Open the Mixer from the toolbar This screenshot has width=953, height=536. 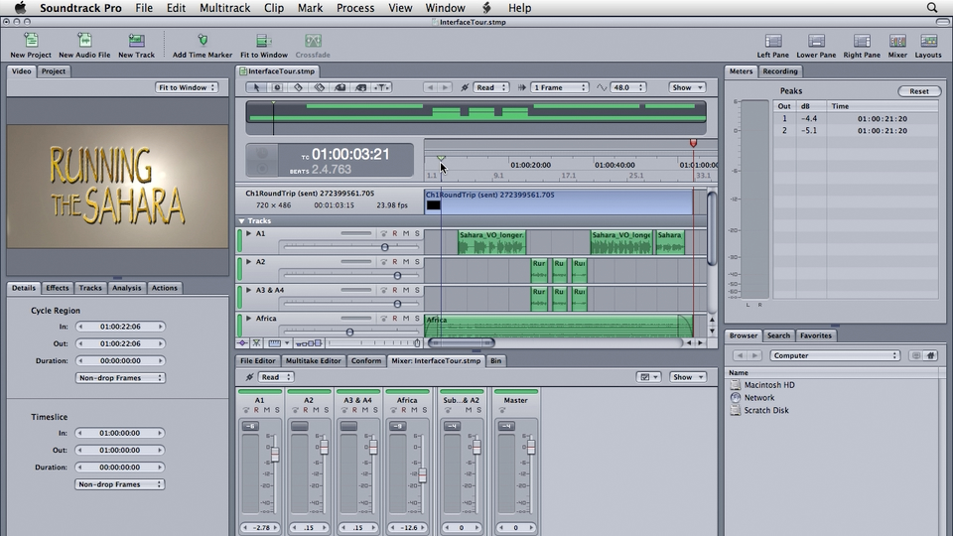(x=897, y=41)
